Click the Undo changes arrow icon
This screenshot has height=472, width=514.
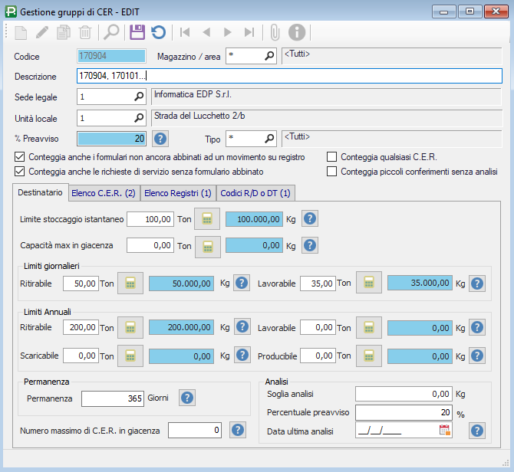click(x=158, y=32)
